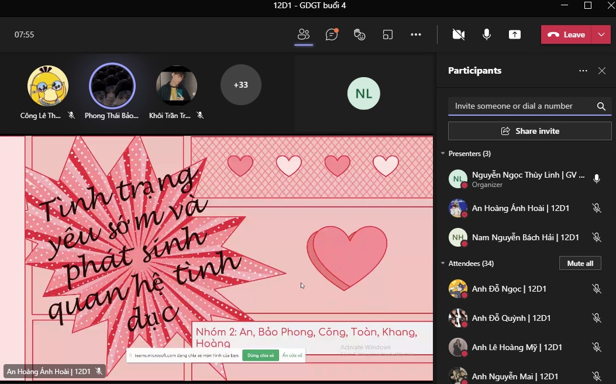Click the invite someone search field
Screen dimensions: 616x384
521,106
